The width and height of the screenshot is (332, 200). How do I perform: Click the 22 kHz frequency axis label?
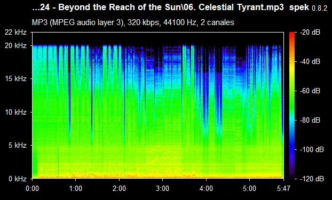tap(15, 33)
